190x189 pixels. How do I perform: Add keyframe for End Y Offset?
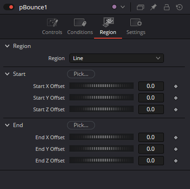[x=176, y=149]
